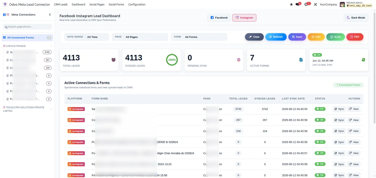Viewport: 376px width, 178px height.
Task: Switch platform filter to Facebook
Action: (x=219, y=18)
